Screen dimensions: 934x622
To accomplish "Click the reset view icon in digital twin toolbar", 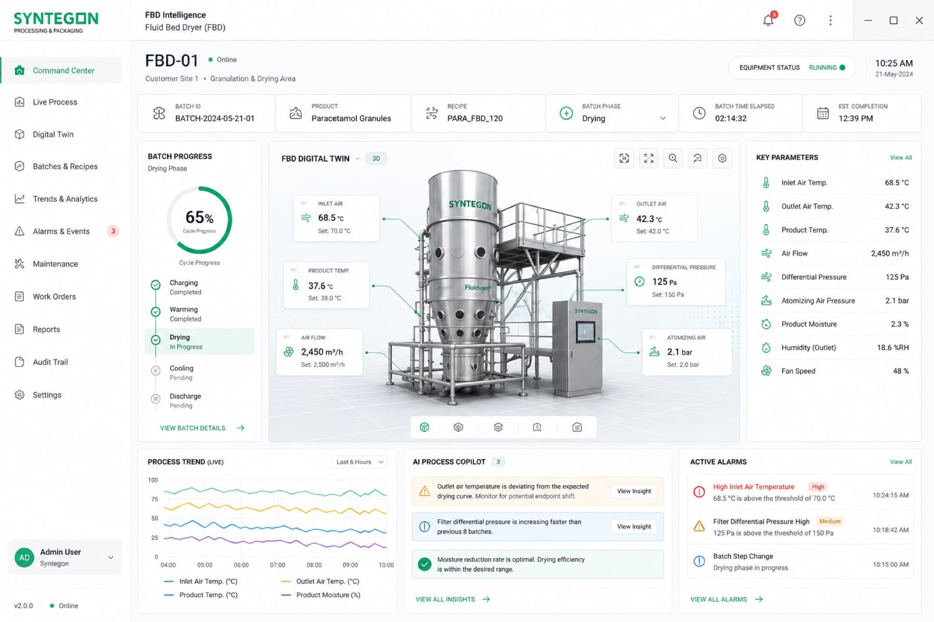I will click(x=697, y=159).
